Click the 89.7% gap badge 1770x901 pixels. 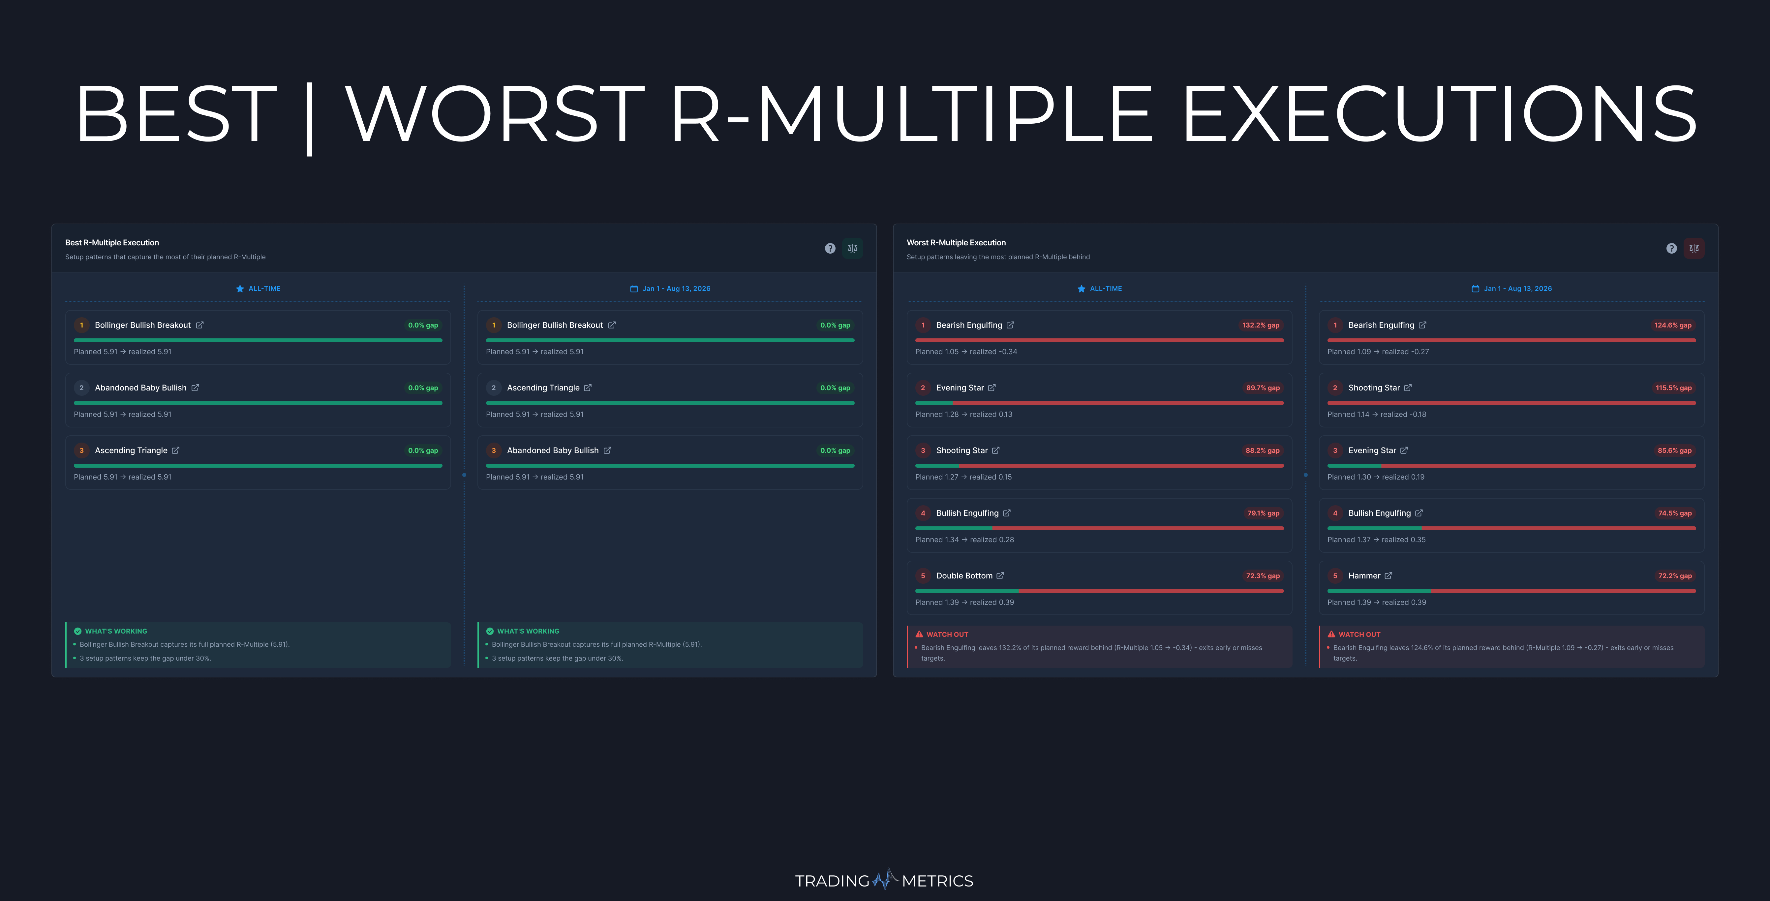tap(1263, 388)
